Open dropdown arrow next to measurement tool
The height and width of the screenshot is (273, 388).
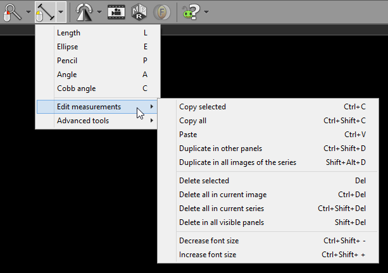coord(60,12)
